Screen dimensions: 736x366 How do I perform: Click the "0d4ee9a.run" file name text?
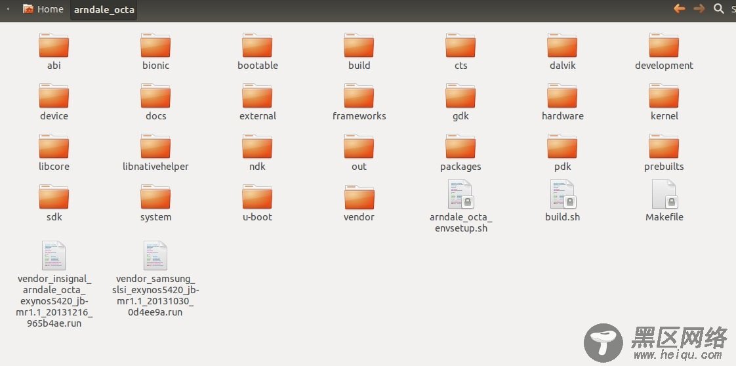click(155, 312)
